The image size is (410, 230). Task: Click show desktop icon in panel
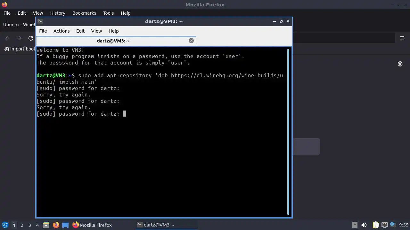tap(65, 225)
